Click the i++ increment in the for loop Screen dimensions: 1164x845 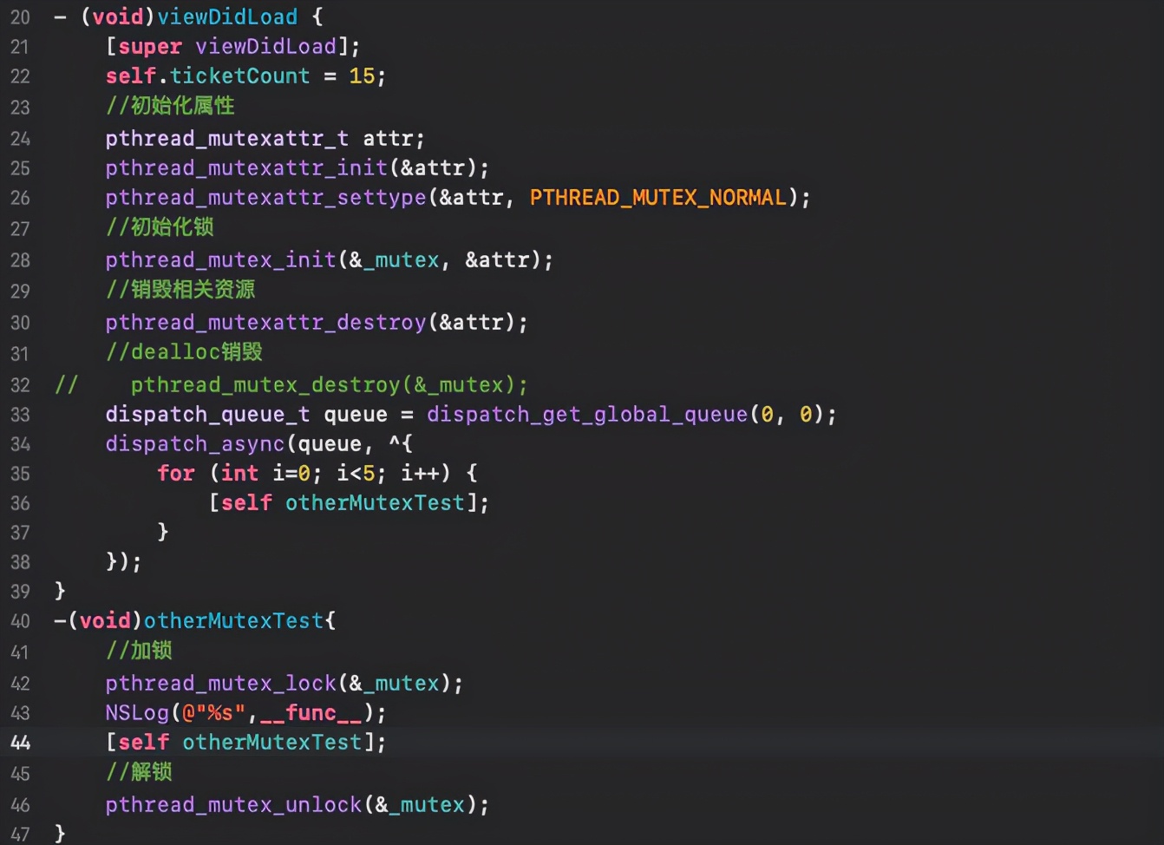pyautogui.click(x=420, y=473)
